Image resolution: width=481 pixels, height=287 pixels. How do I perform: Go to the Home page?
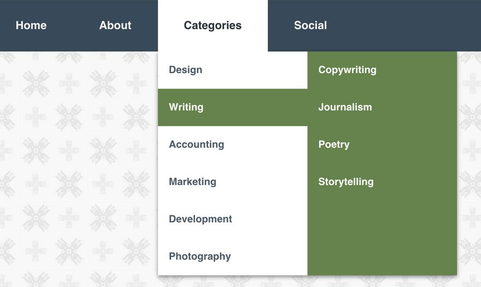[x=31, y=26]
